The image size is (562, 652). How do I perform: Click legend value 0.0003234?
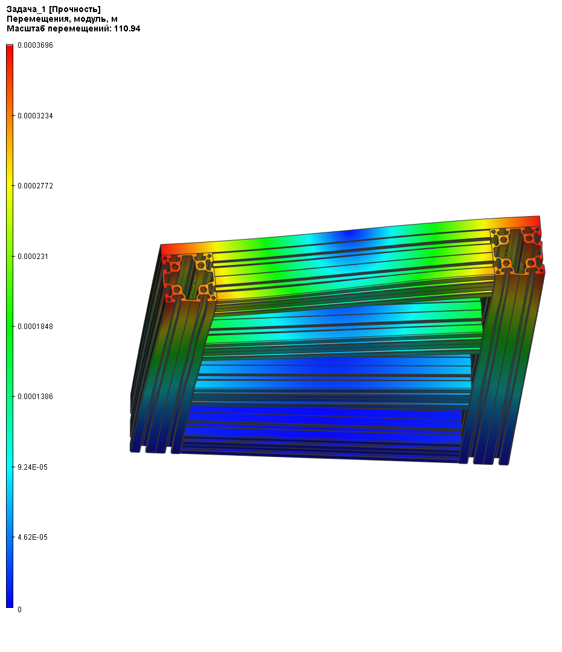(x=35, y=115)
